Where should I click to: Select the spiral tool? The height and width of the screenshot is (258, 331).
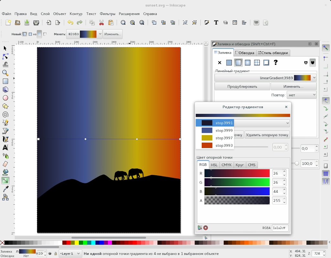pyautogui.click(x=5, y=114)
